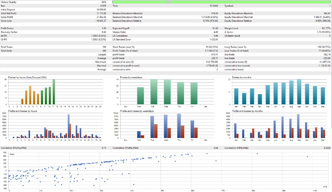
Task: Select the 'Profit Trades (% of total)' label
Action: [125, 51]
